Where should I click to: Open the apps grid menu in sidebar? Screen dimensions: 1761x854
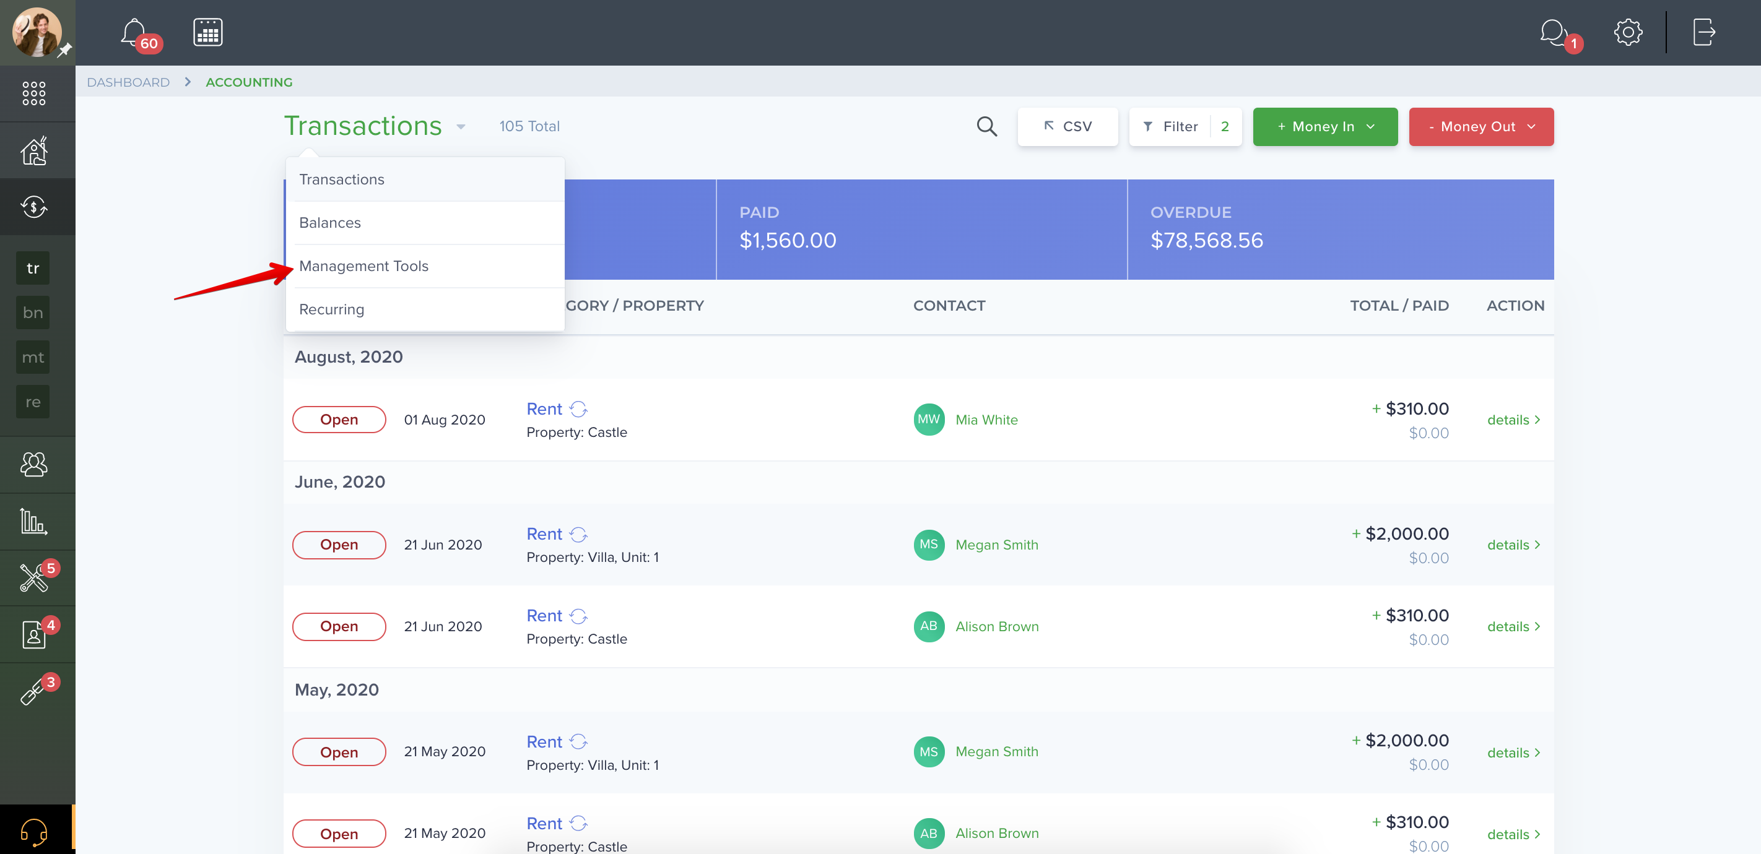click(x=33, y=93)
